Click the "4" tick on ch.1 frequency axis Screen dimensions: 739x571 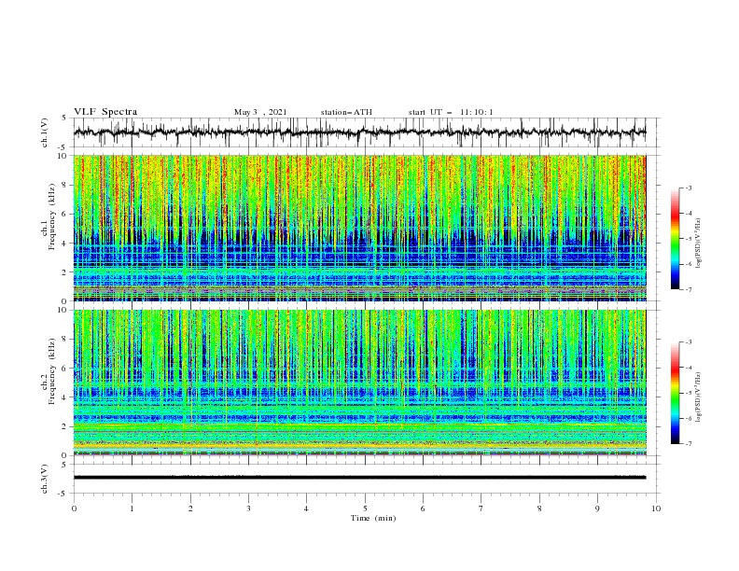(64, 244)
